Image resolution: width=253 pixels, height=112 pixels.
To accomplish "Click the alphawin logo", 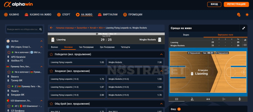I will (x=18, y=4).
